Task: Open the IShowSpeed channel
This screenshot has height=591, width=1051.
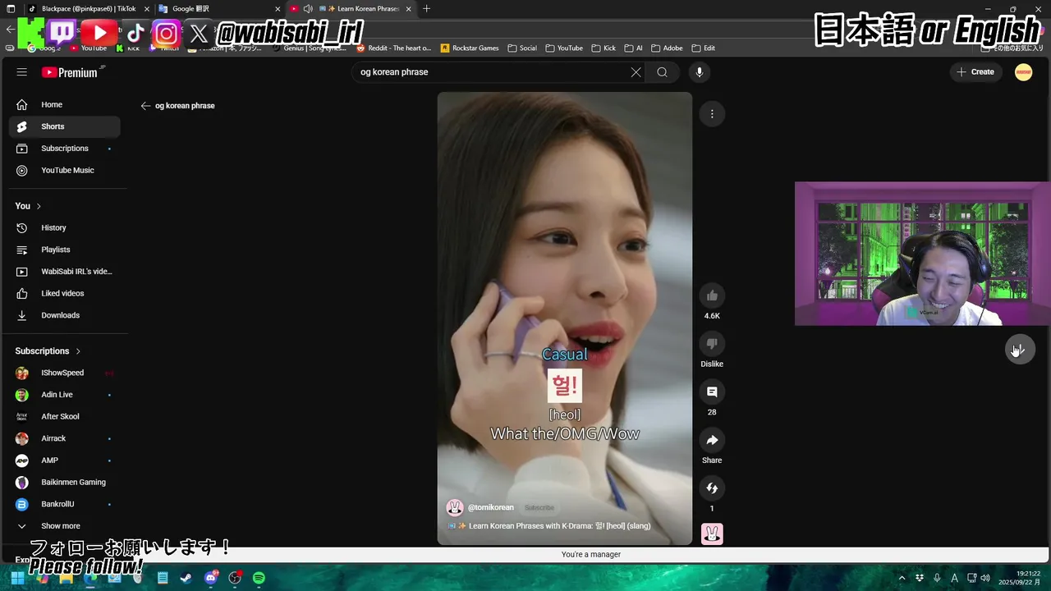Action: pos(64,373)
